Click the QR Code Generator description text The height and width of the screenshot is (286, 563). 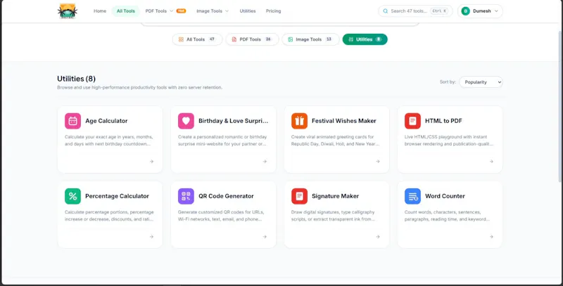[221, 216]
